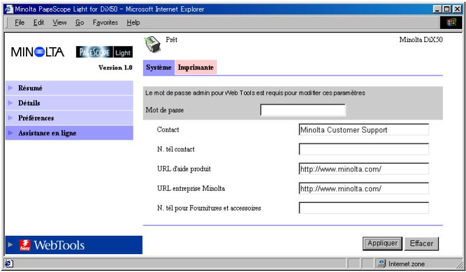Open the Go menu

[x=79, y=22]
